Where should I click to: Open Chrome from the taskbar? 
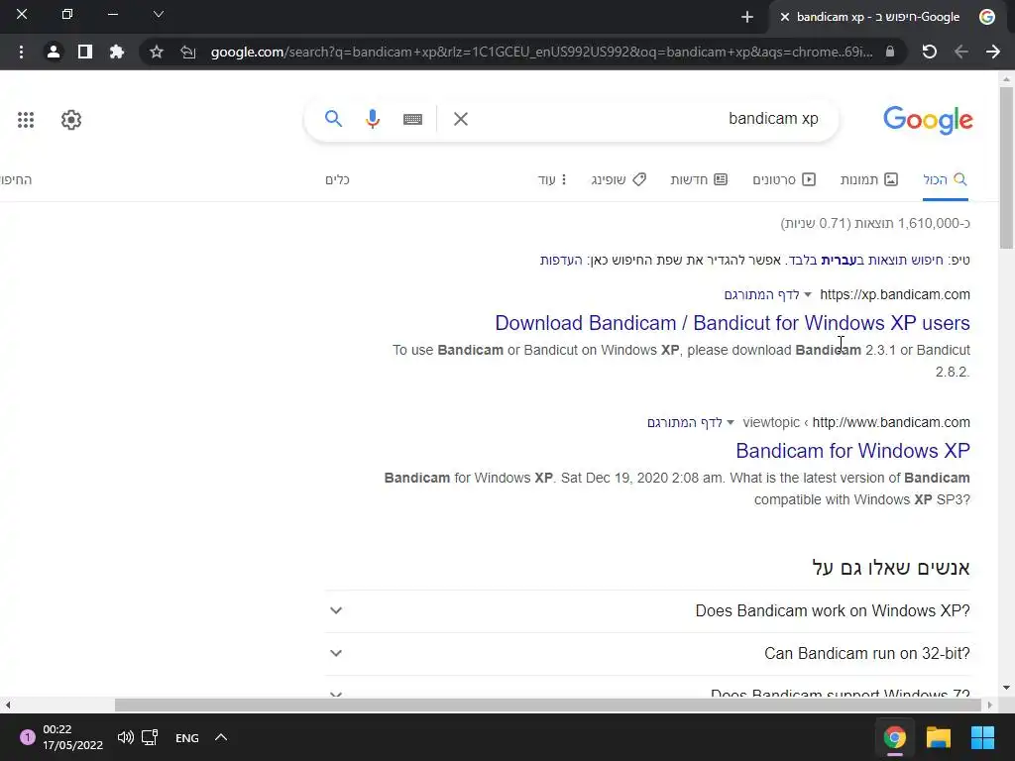click(895, 737)
